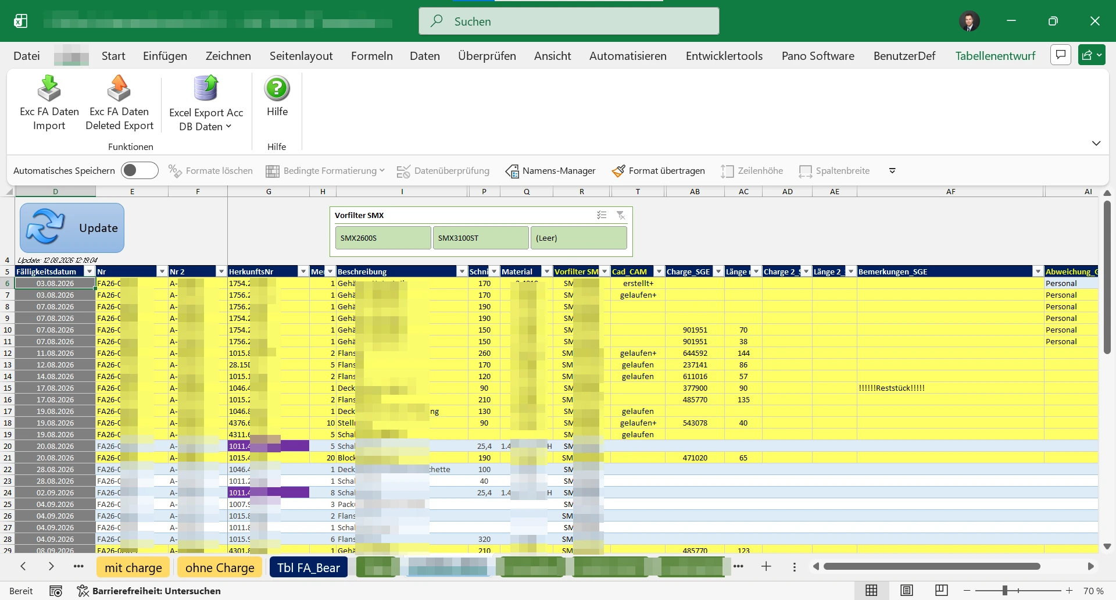This screenshot has width=1116, height=600.
Task: Toggle Automatisches Speichern switch
Action: pos(139,170)
